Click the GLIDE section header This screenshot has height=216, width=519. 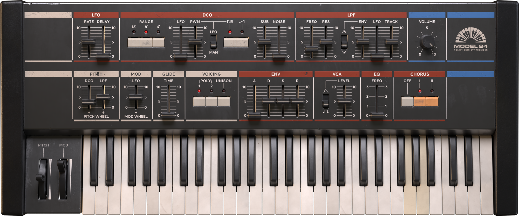tap(169, 74)
